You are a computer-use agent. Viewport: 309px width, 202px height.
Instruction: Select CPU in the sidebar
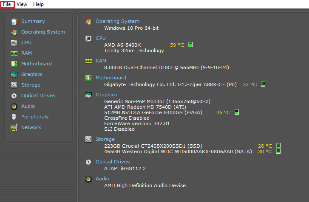point(26,42)
